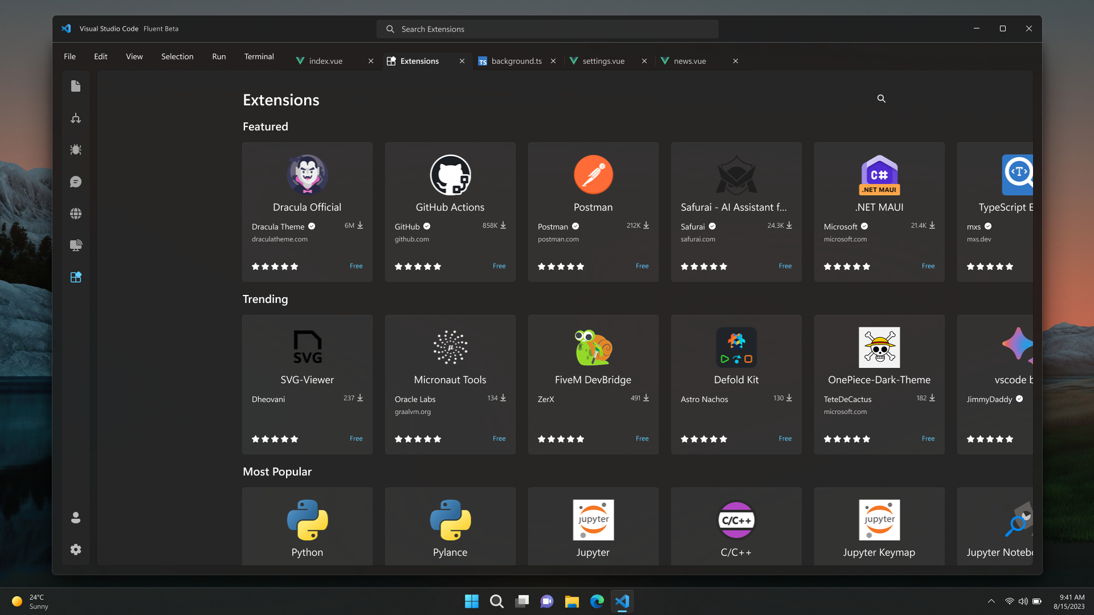Click the Safurai AI Assistant logo
Image resolution: width=1094 pixels, height=615 pixels.
[736, 175]
